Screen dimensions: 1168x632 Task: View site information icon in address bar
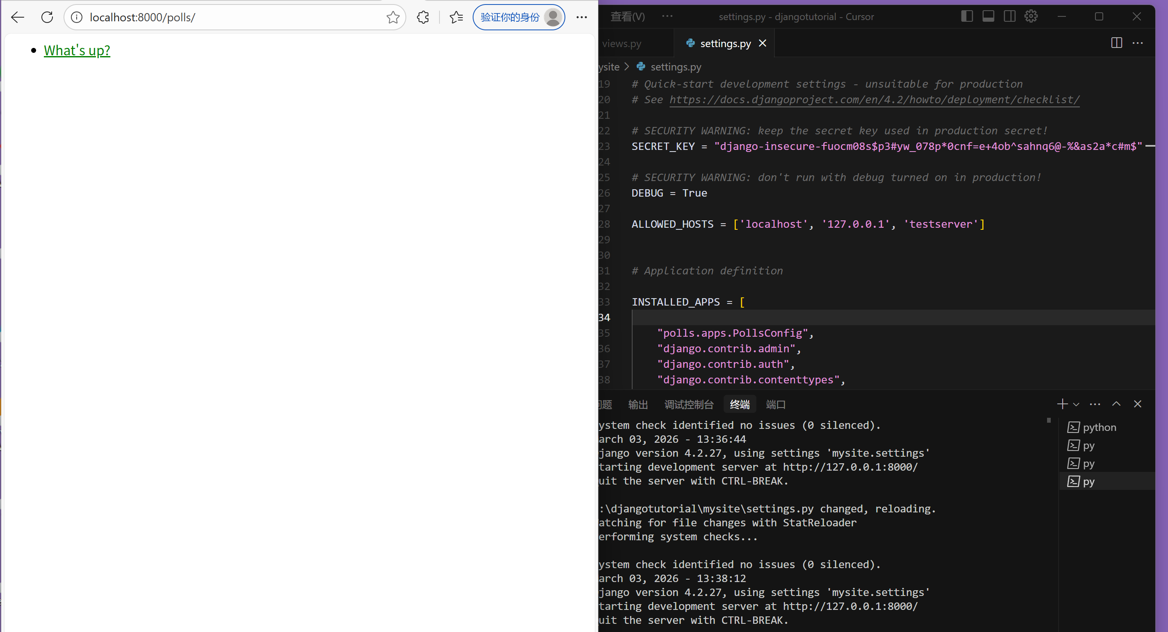77,17
